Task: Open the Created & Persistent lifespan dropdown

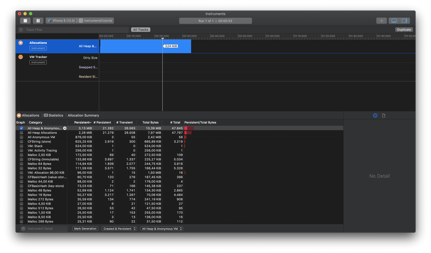Action: (x=119, y=229)
